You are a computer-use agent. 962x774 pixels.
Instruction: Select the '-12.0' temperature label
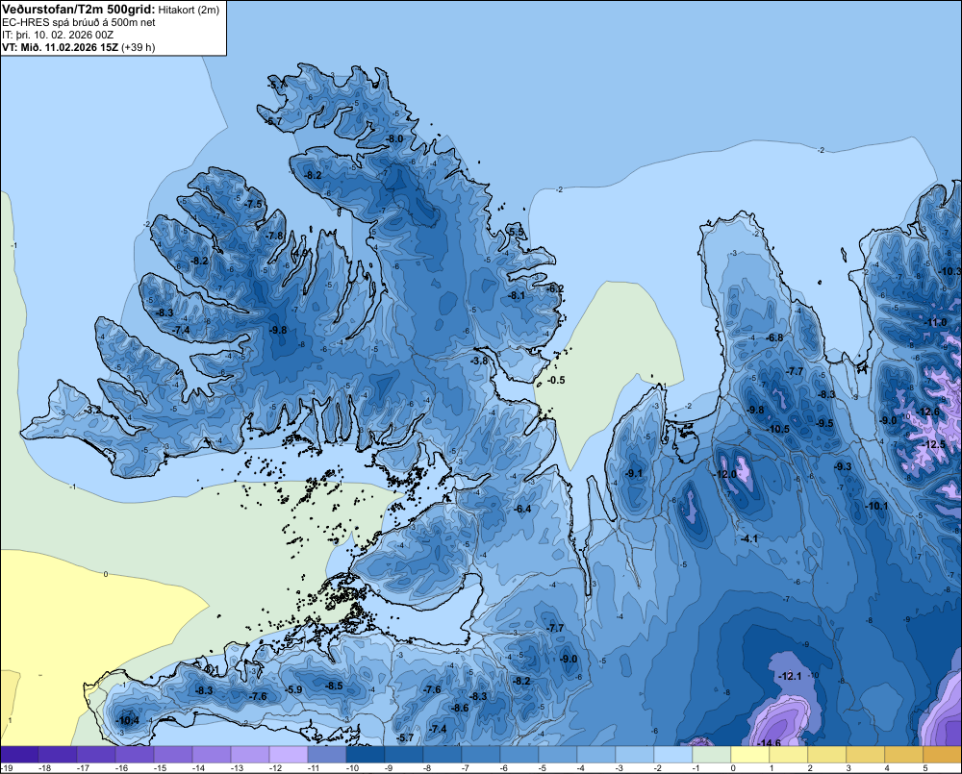[724, 474]
